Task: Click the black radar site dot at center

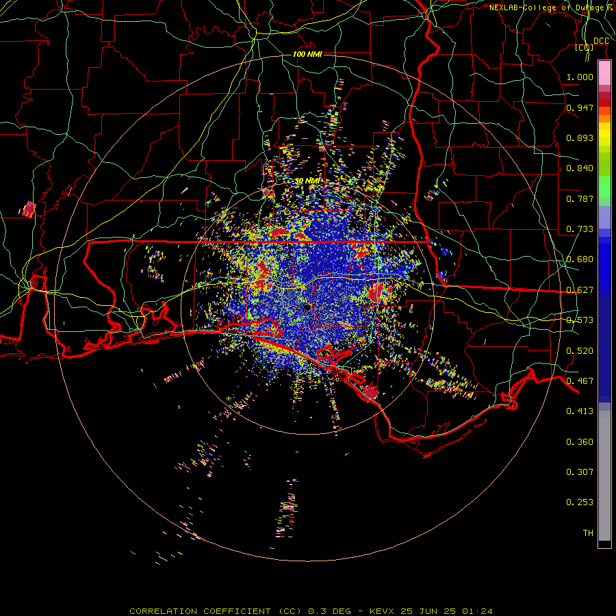Action: tap(307, 308)
